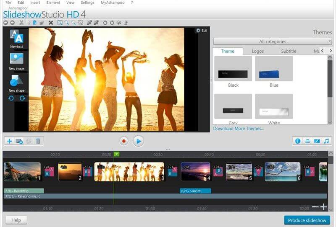This screenshot has width=336, height=227.
Task: Select slide 4 purple beach in timeline
Action: pyautogui.click(x=196, y=172)
